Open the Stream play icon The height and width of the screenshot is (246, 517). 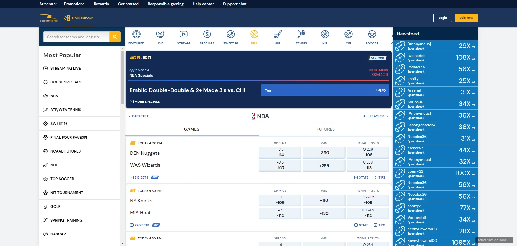tap(183, 34)
